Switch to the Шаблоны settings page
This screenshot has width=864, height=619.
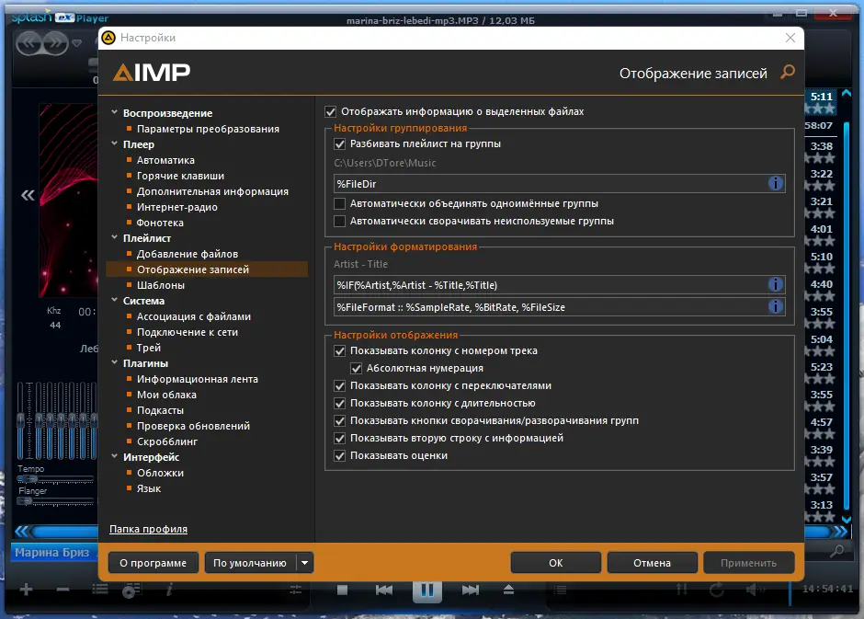pos(165,284)
